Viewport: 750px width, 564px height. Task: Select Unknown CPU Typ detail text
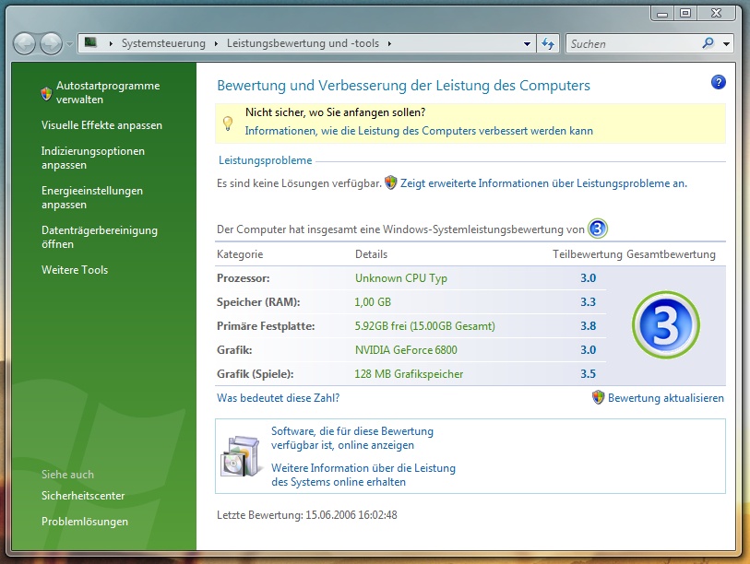point(400,278)
